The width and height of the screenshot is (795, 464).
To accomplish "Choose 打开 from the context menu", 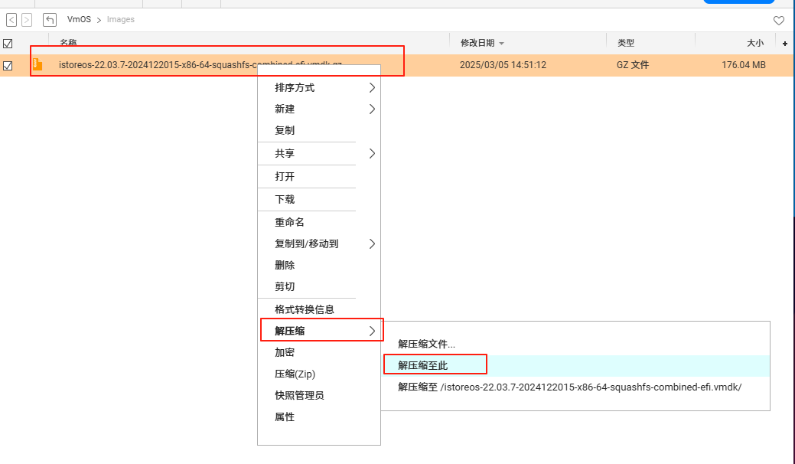I will click(319, 176).
